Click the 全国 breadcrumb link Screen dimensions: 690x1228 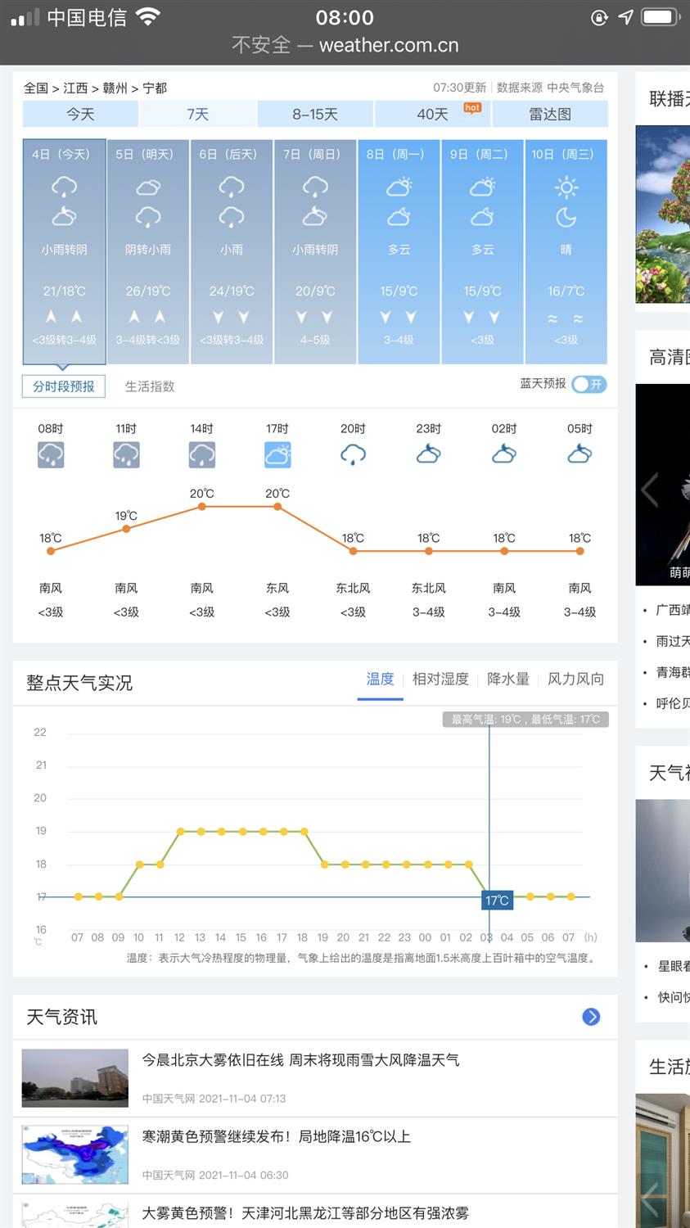click(x=36, y=88)
